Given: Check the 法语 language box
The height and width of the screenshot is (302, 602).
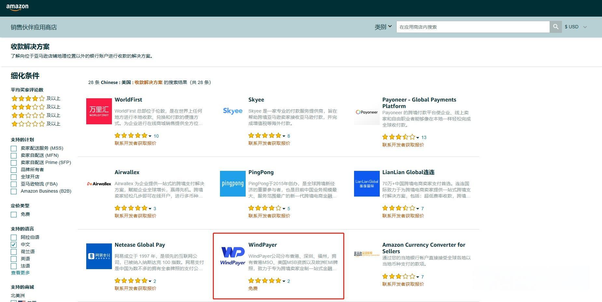Looking at the screenshot, I should point(14,266).
